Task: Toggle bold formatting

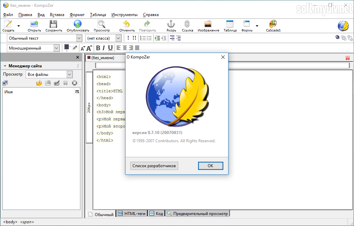Action: pyautogui.click(x=98, y=48)
